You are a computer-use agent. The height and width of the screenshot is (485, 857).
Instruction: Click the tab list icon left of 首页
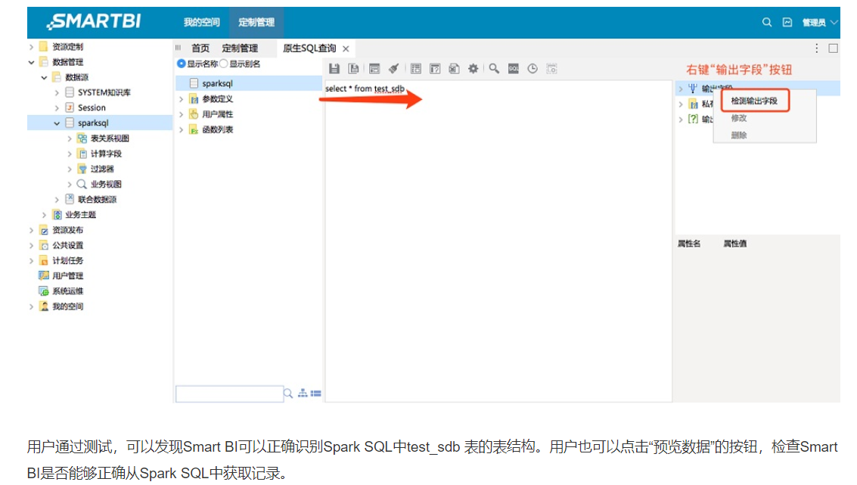click(x=179, y=48)
